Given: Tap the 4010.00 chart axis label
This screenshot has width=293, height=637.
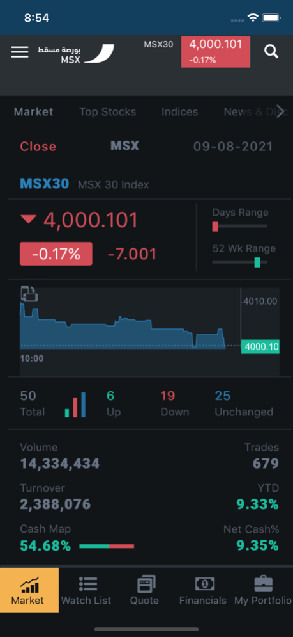Looking at the screenshot, I should (x=260, y=301).
